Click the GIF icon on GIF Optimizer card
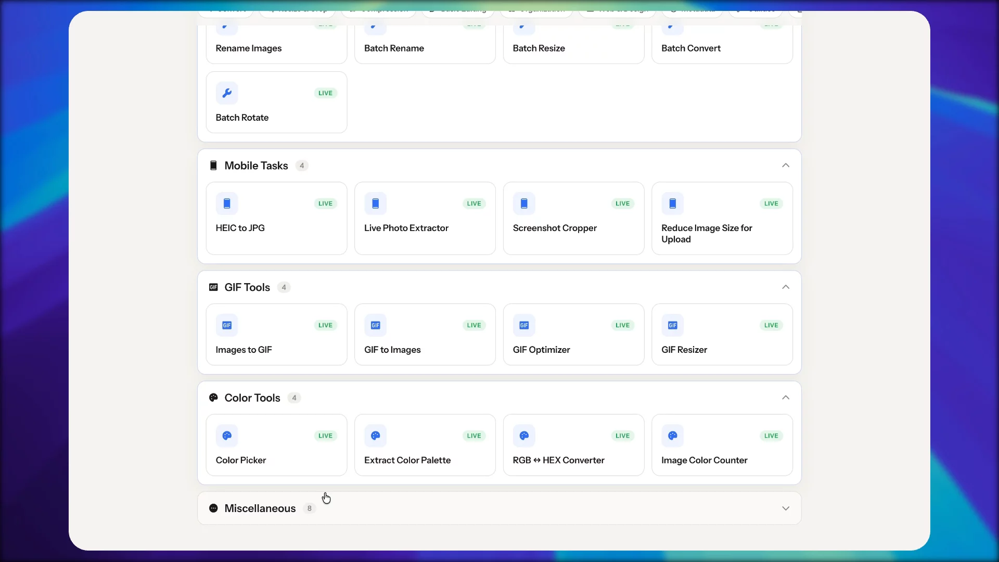This screenshot has width=999, height=562. [x=524, y=325]
